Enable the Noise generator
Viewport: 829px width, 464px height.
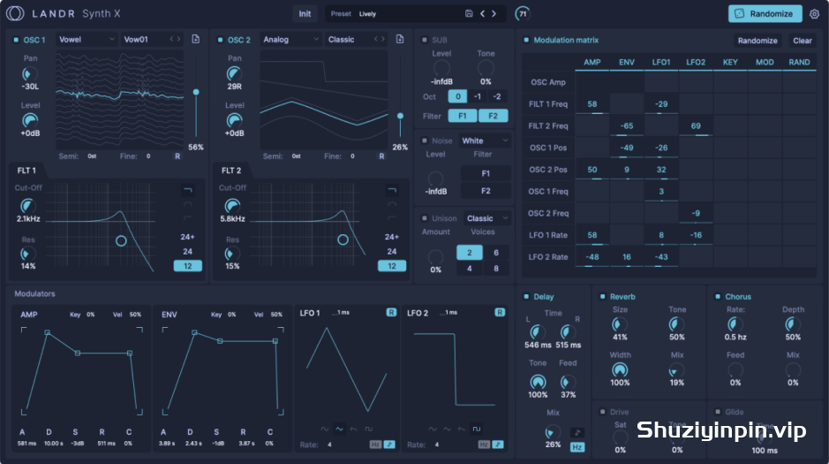pyautogui.click(x=424, y=141)
